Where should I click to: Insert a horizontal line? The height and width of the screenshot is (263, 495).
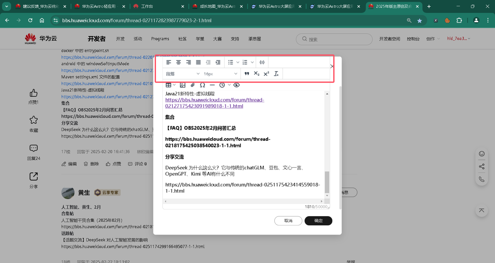212,85
